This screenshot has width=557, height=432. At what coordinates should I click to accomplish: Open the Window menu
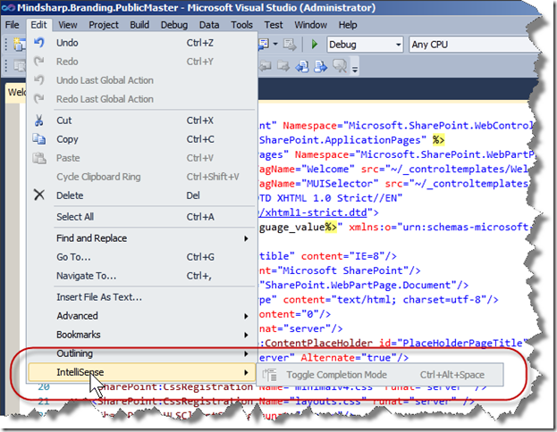pos(310,25)
